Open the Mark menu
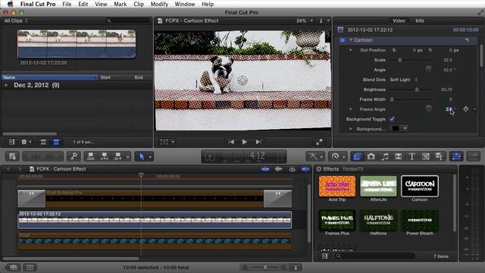The height and width of the screenshot is (273, 485). click(x=120, y=4)
